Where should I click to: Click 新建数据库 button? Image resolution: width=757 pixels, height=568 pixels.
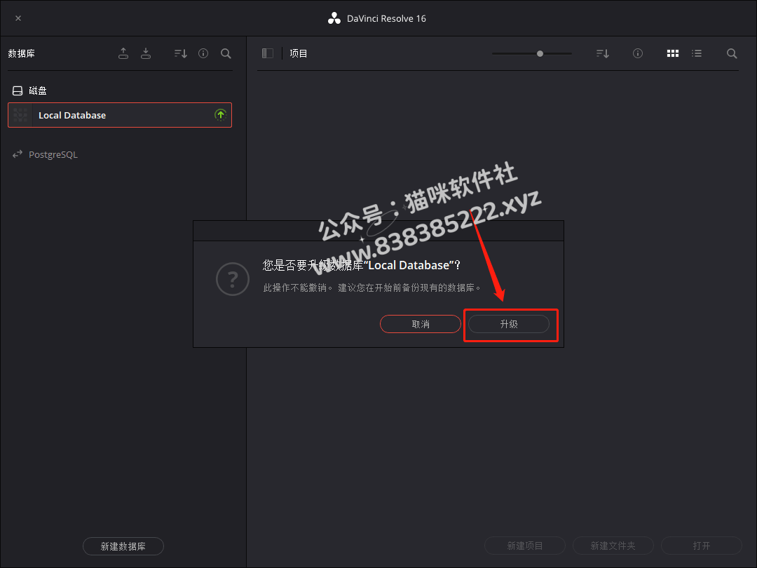[123, 546]
